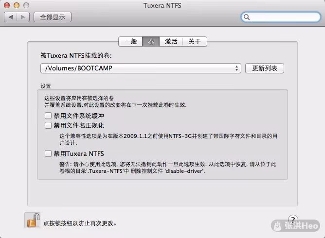Click the 更新列表 button
Image resolution: width=325 pixels, height=238 pixels.
(x=265, y=68)
